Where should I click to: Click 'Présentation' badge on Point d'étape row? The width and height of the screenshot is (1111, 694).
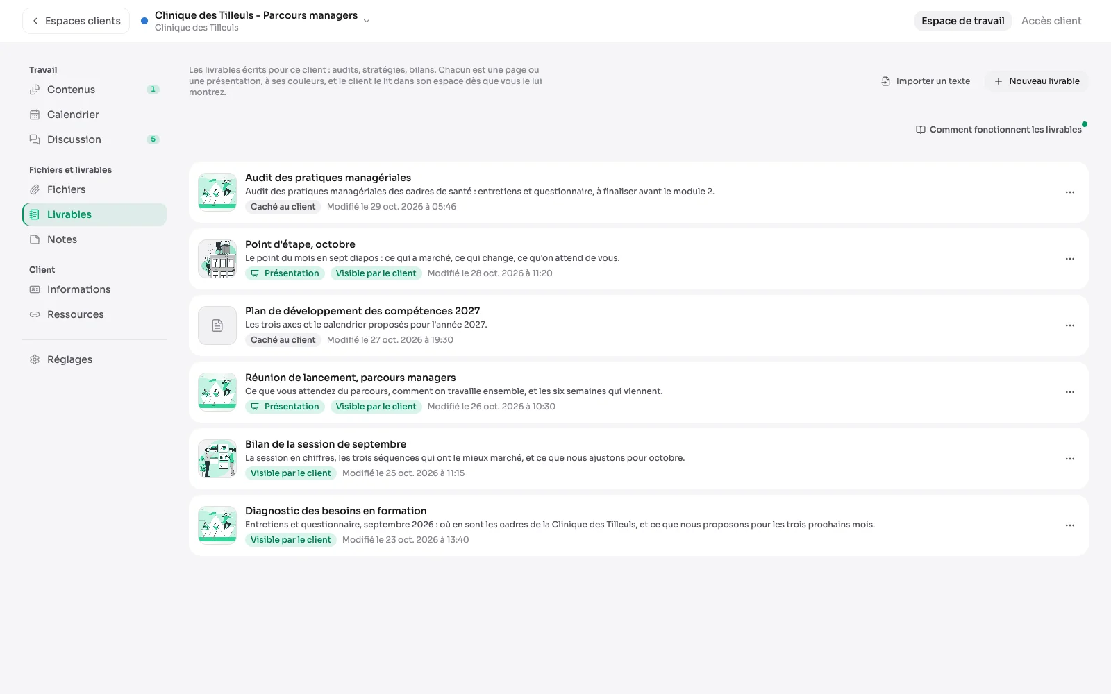click(x=285, y=273)
